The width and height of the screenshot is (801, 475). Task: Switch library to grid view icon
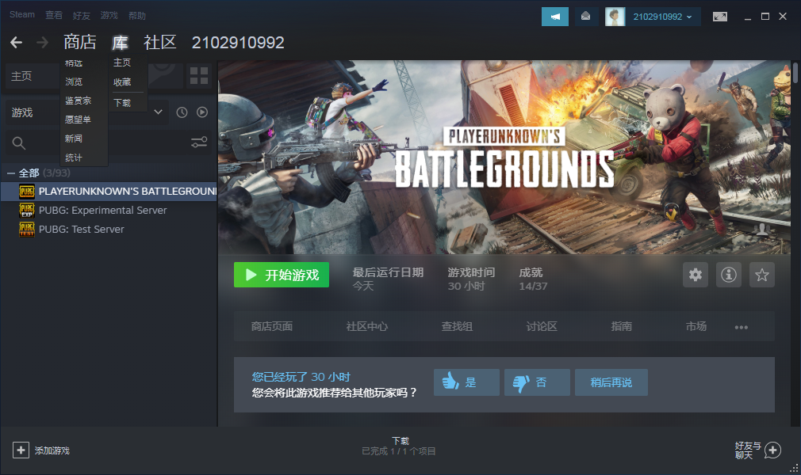click(199, 75)
